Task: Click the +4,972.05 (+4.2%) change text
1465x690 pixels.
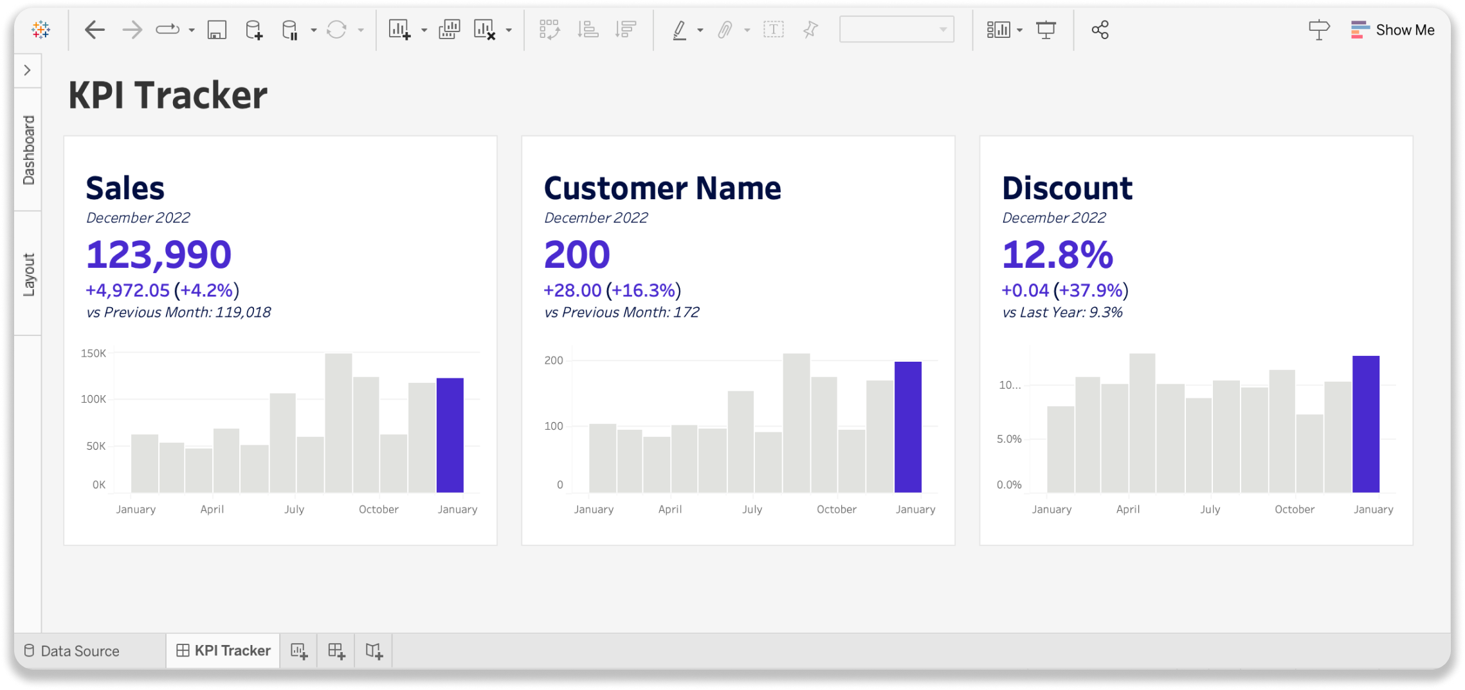Action: coord(163,290)
